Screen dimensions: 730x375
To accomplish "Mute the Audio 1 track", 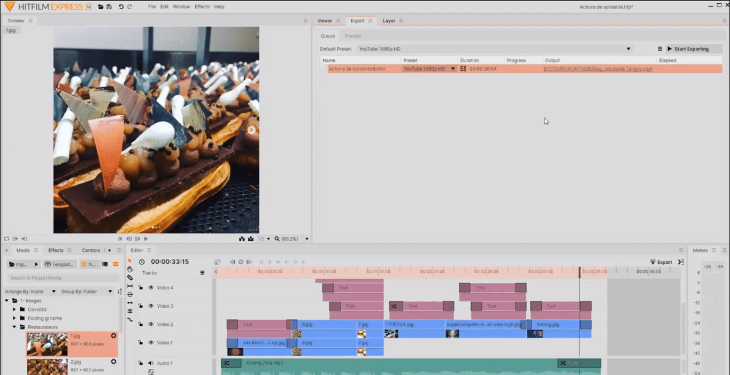I will tap(151, 363).
